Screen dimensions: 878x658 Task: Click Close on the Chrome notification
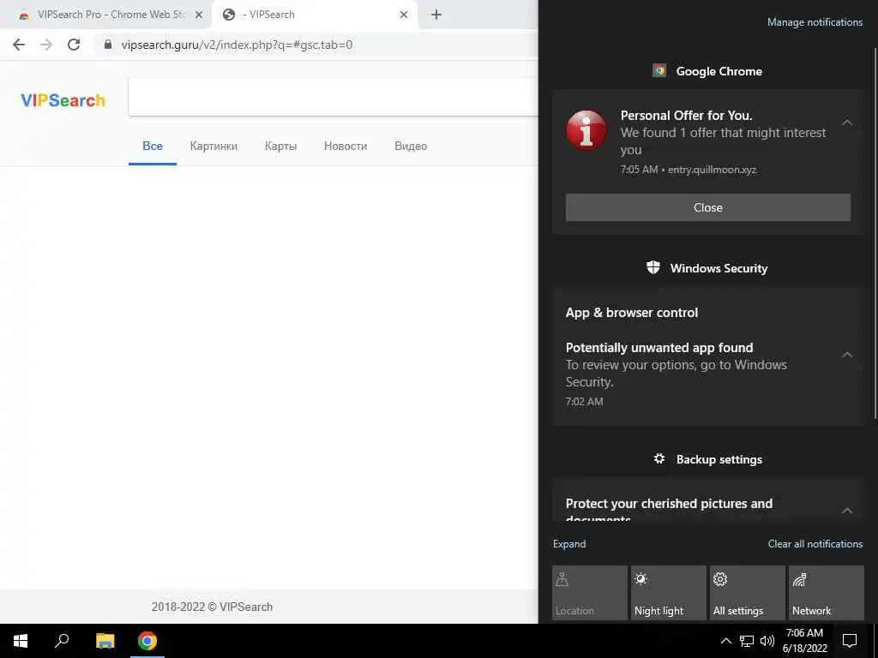pyautogui.click(x=707, y=207)
